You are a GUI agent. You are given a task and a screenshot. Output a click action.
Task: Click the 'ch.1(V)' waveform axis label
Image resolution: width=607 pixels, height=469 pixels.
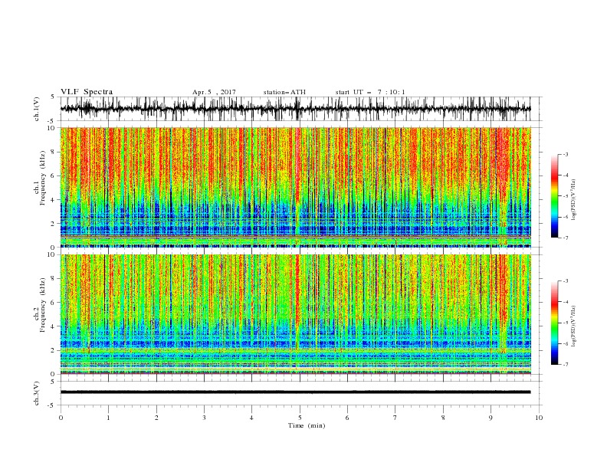click(37, 109)
